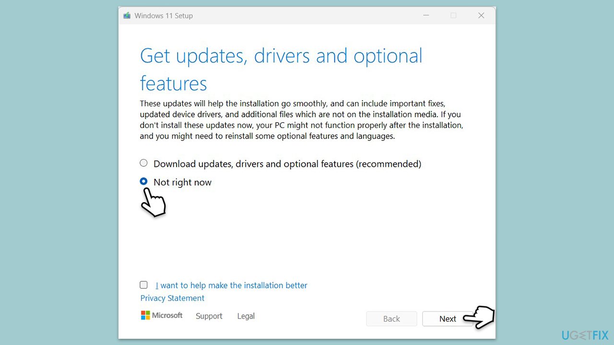Click the greyed-out Back button
The height and width of the screenshot is (345, 614).
(x=391, y=319)
